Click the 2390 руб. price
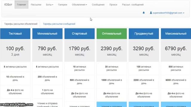The image size is (191, 107). [112, 48]
